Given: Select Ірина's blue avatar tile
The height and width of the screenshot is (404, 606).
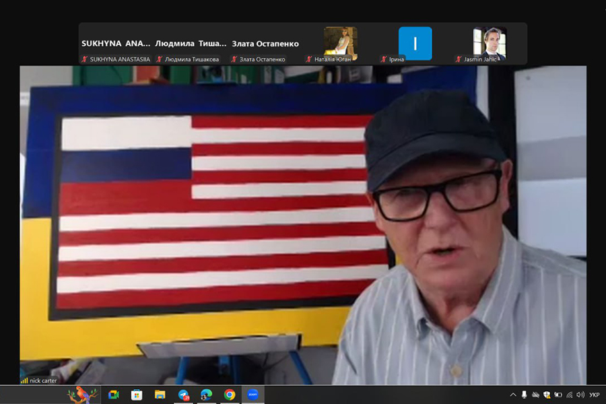Looking at the screenshot, I should pyautogui.click(x=415, y=42).
